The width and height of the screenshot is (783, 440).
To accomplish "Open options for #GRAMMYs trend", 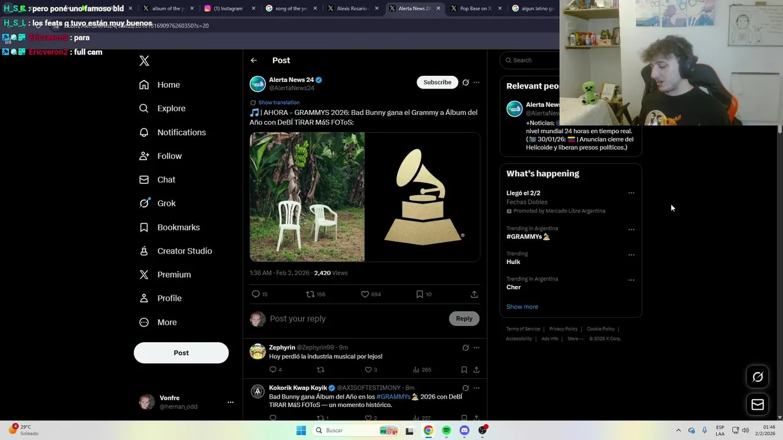I will coord(631,230).
